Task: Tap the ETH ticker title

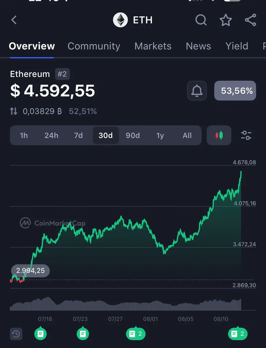Action: (x=143, y=20)
